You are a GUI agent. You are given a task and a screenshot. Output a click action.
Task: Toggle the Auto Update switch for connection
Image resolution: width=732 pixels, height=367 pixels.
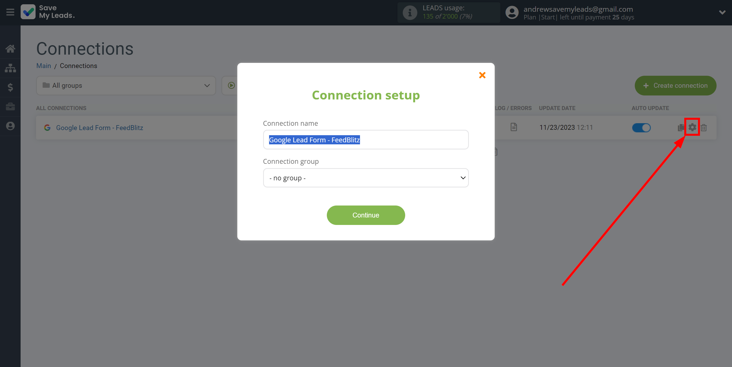(642, 128)
